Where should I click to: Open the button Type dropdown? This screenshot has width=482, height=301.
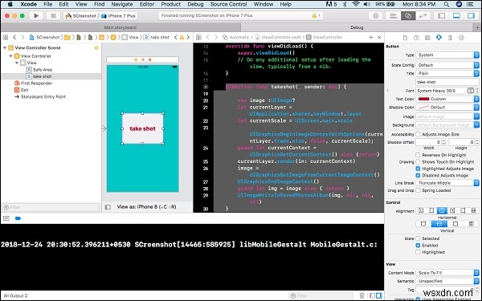[x=447, y=55]
